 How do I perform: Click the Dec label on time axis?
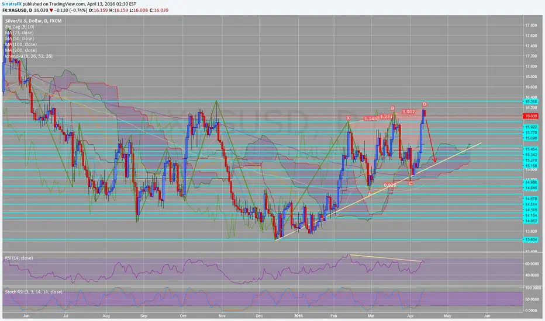click(x=259, y=316)
